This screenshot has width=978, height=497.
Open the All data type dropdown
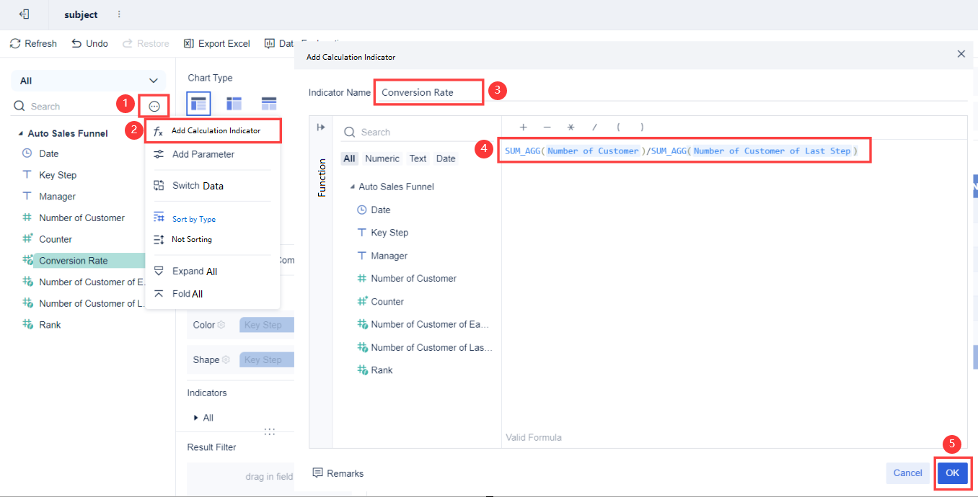tap(89, 81)
